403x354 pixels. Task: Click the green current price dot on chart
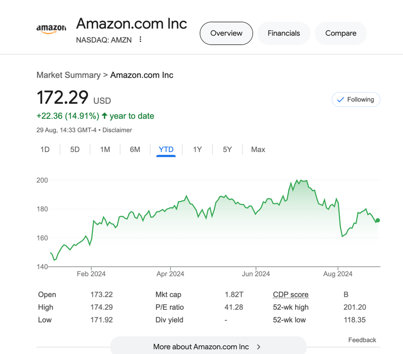[x=378, y=220]
